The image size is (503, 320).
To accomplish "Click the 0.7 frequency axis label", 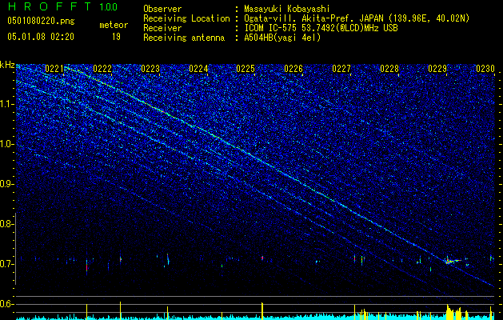I will point(7,264).
